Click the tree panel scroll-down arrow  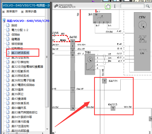click(47, 129)
